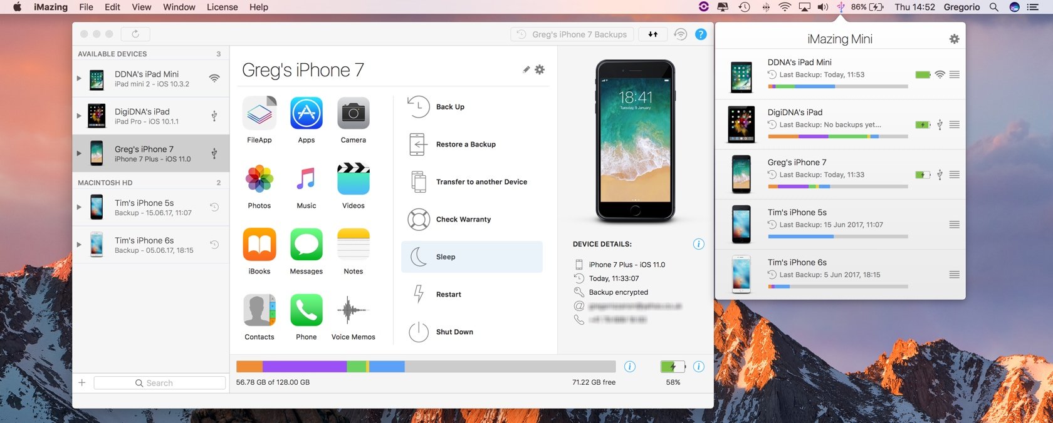The width and height of the screenshot is (1053, 423).
Task: Click Restore a Backup
Action: pyautogui.click(x=472, y=145)
